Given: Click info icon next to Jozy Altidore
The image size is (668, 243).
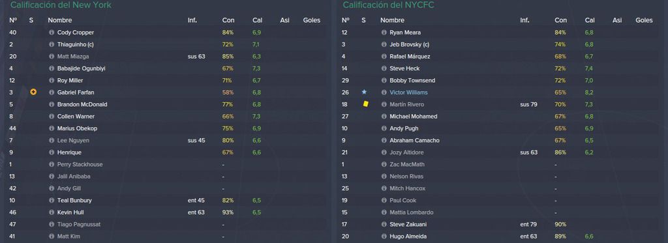Looking at the screenshot, I should (x=384, y=152).
